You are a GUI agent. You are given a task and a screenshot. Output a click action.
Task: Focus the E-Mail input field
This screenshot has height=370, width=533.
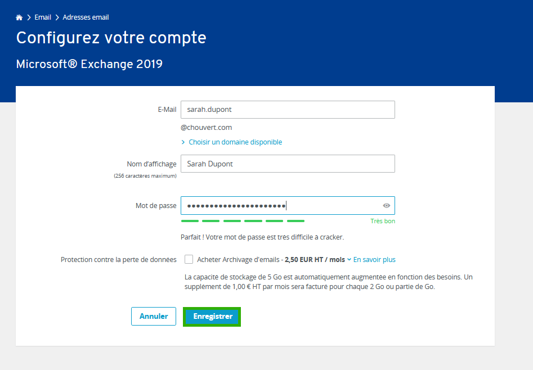coord(288,110)
